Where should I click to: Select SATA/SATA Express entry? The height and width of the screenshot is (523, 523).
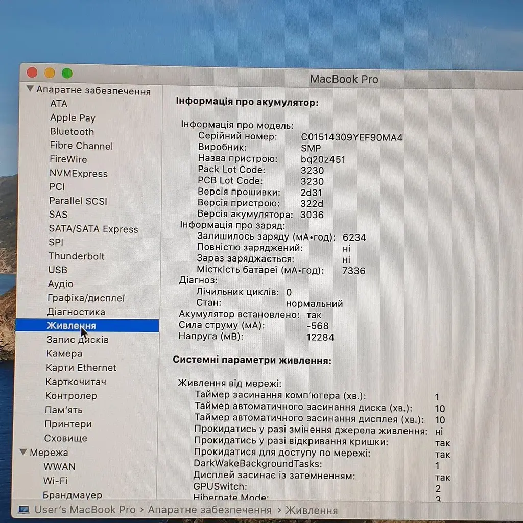pos(93,229)
